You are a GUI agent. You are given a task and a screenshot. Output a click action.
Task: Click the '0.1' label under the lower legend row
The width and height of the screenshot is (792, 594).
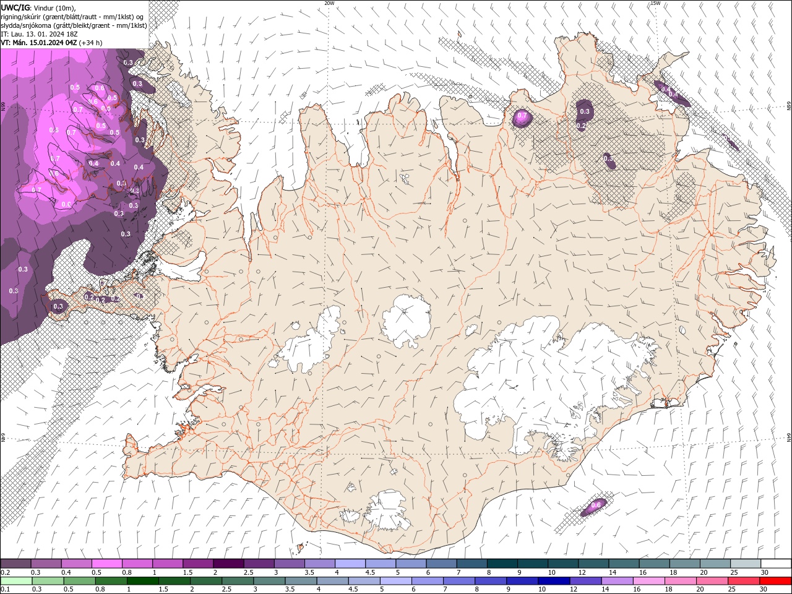point(5,590)
